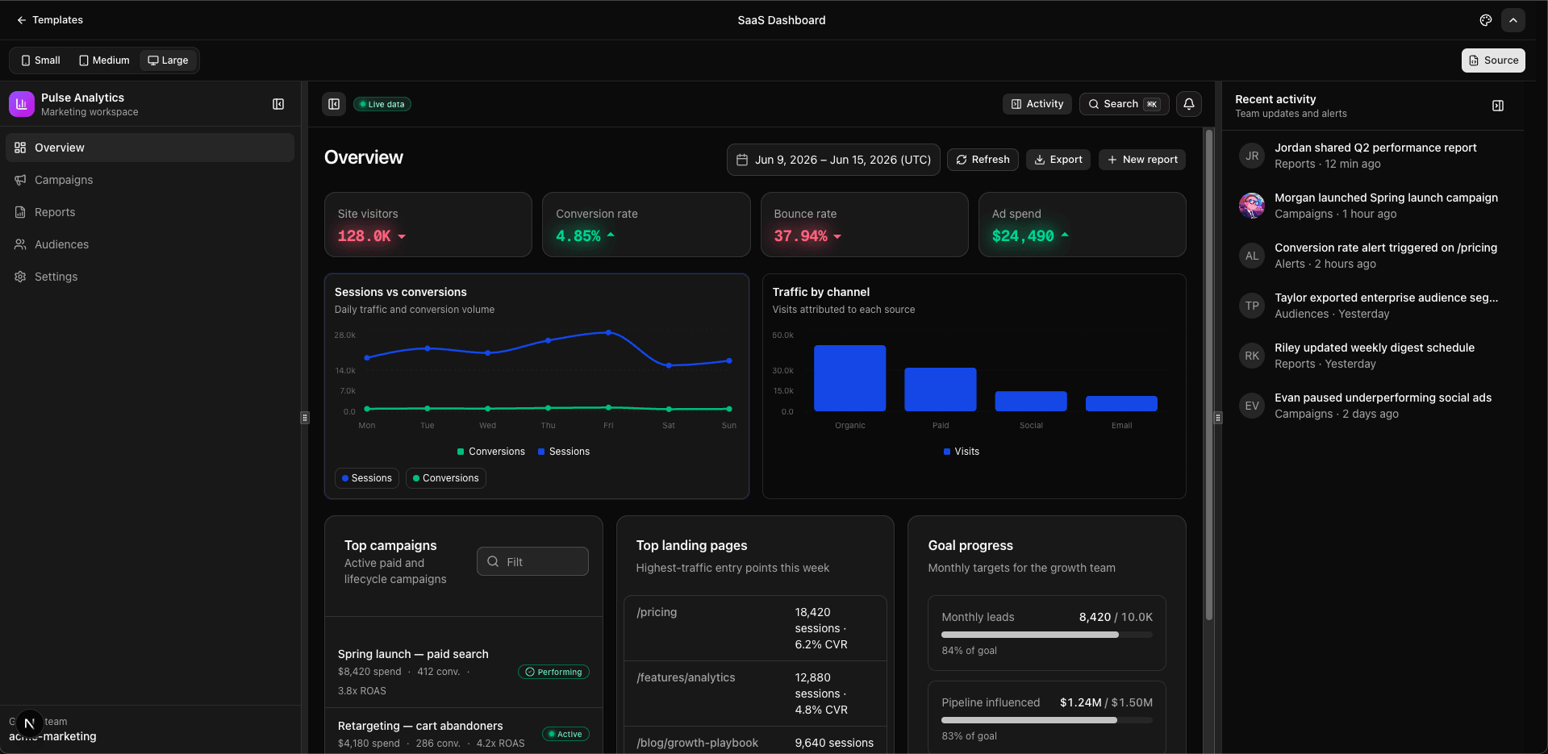Screen dimensions: 1548x754
Task: Open Audiences in the sidebar
Action: pyautogui.click(x=150, y=244)
